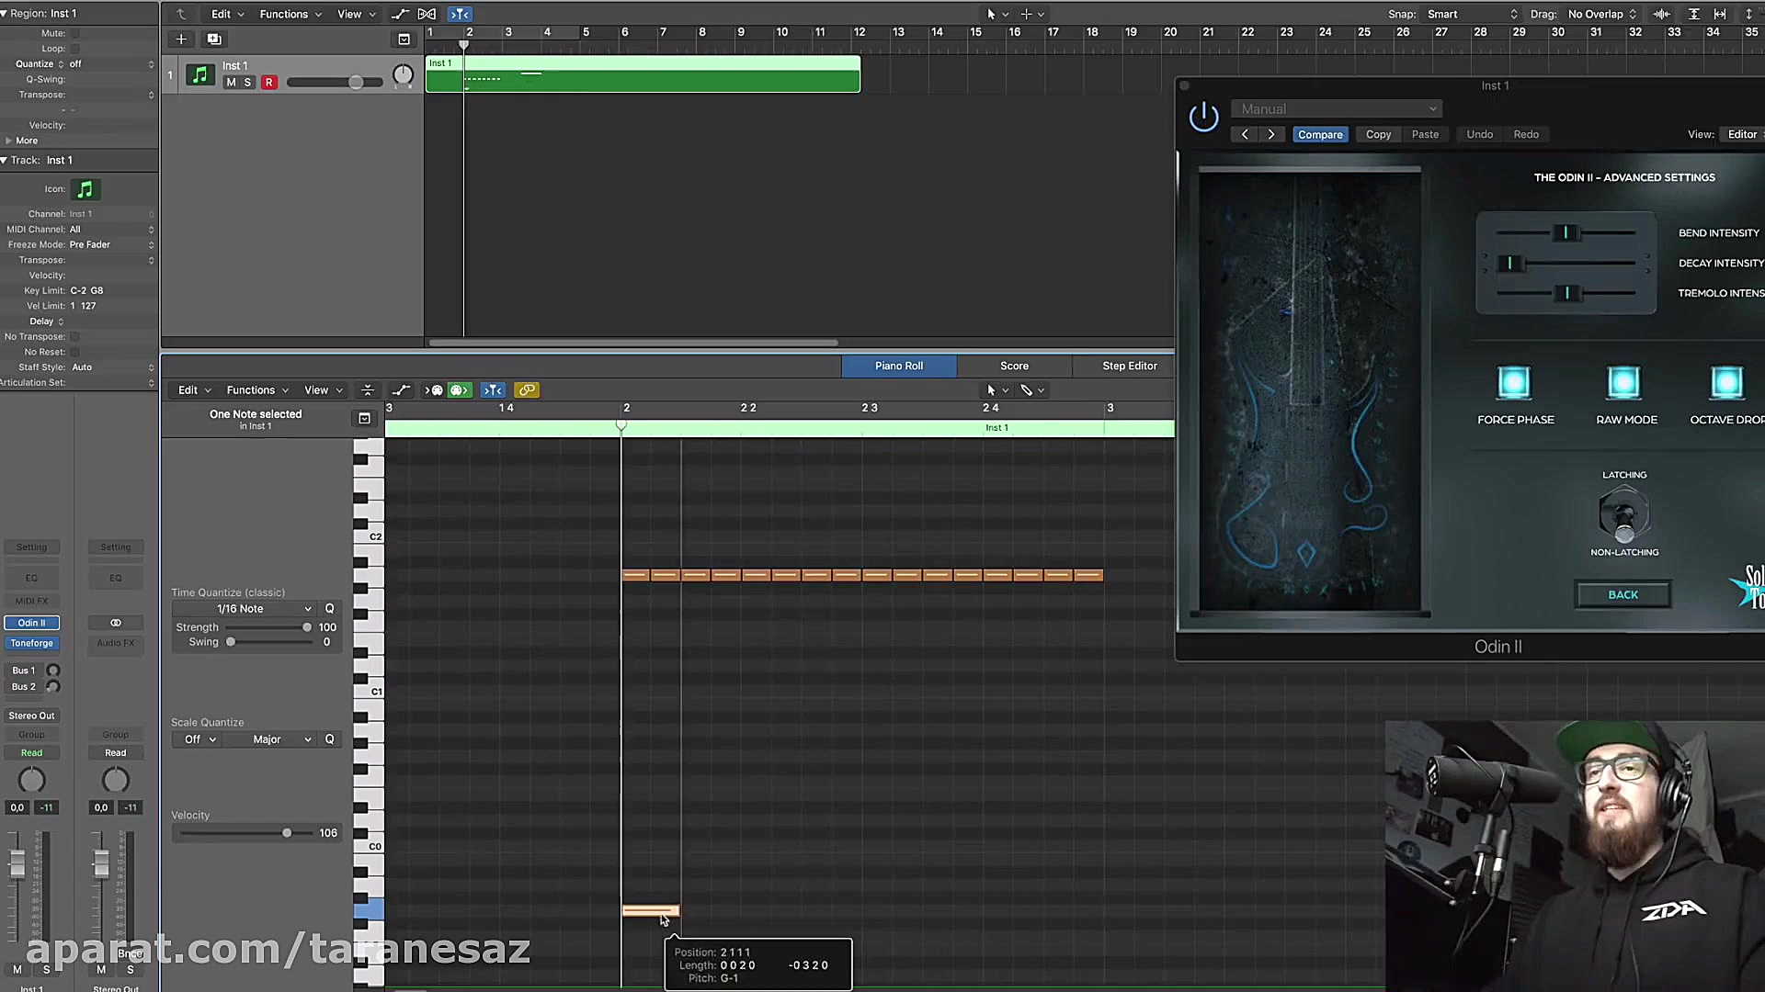Open the MIDI In icon in Piano Roll

(432, 389)
